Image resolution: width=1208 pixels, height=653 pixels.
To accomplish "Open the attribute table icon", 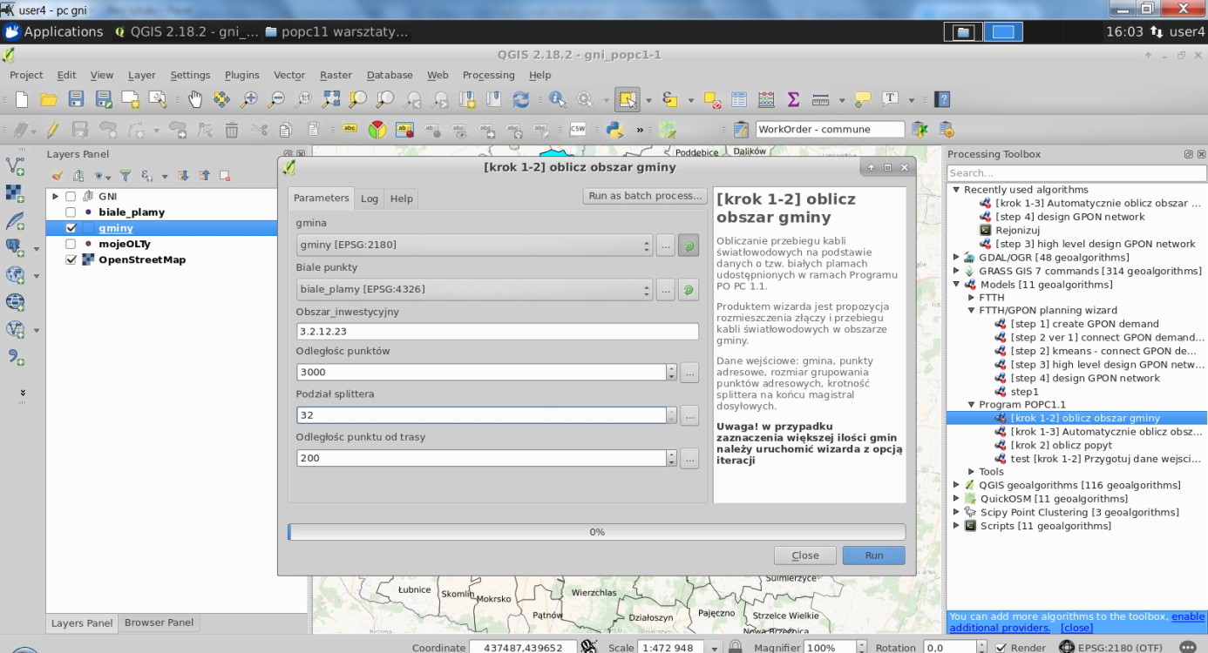I will (739, 99).
